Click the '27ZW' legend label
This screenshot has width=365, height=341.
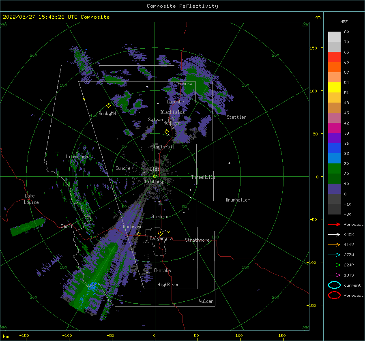(x=349, y=255)
